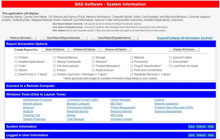This screenshot has width=220, height=139.
Task: Check the Physical Memory checkbox
Action: (54, 57)
